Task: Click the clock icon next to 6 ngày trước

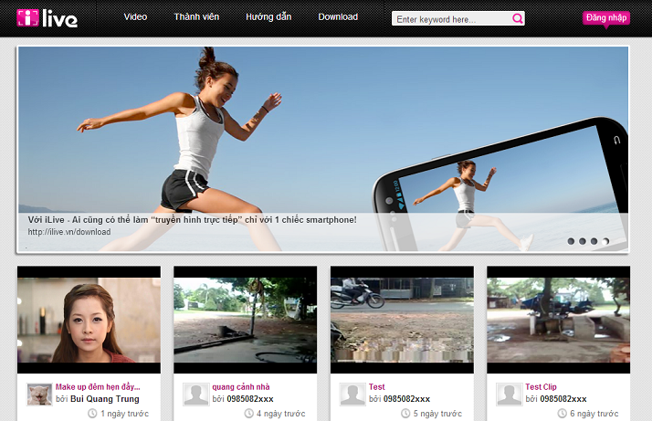Action: (x=562, y=414)
